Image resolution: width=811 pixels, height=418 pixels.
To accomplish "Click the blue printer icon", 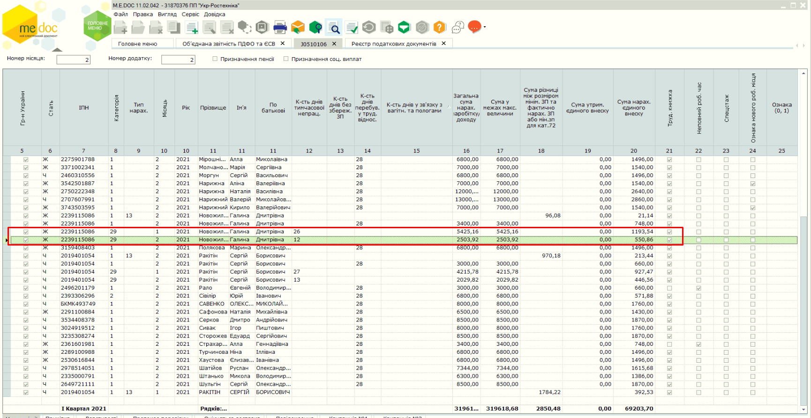I will click(x=280, y=28).
